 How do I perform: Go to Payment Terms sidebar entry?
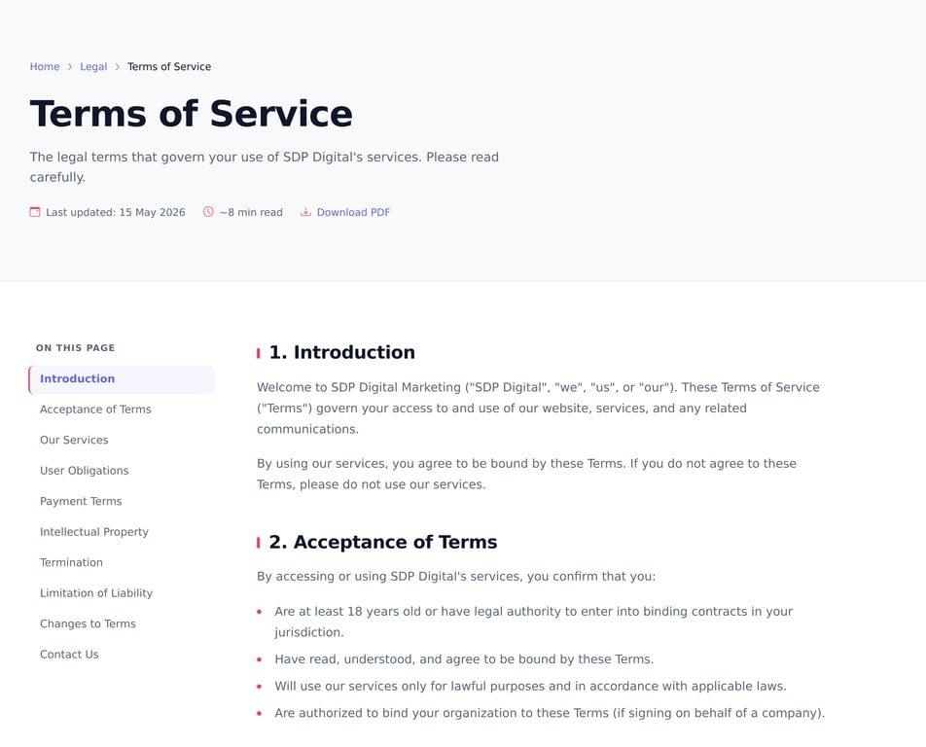click(81, 501)
